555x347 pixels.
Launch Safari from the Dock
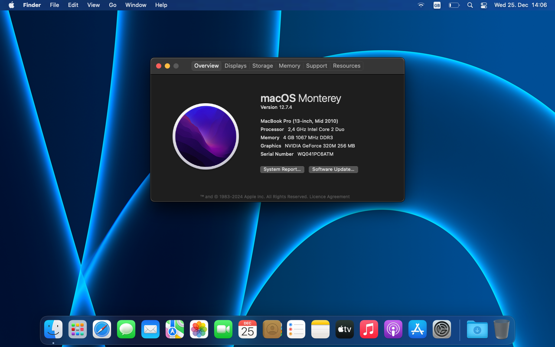click(x=102, y=330)
